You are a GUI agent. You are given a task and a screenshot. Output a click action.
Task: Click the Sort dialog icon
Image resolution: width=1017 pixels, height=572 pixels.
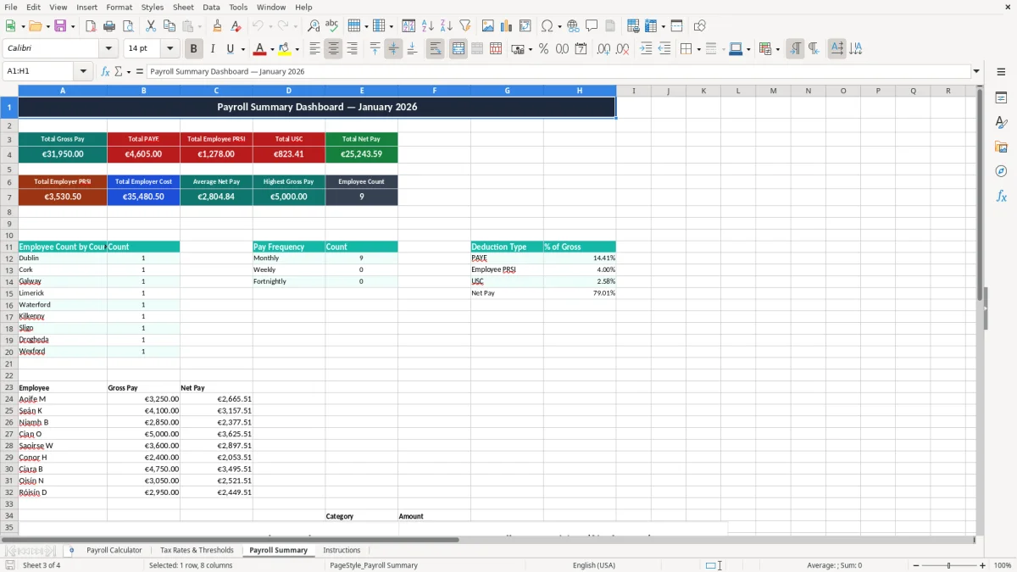[x=408, y=26]
